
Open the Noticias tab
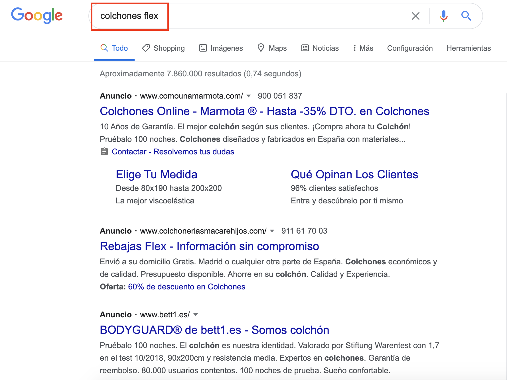coord(320,48)
